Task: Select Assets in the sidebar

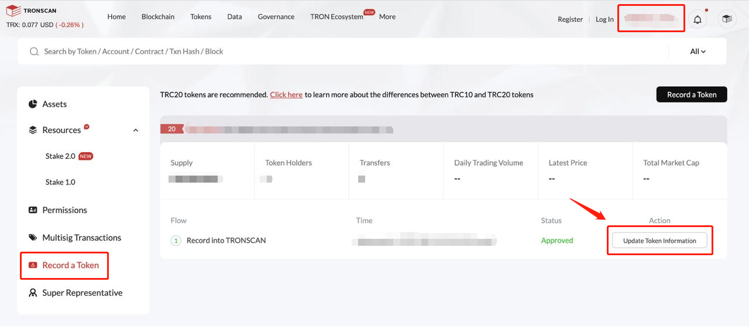Action: click(x=54, y=104)
